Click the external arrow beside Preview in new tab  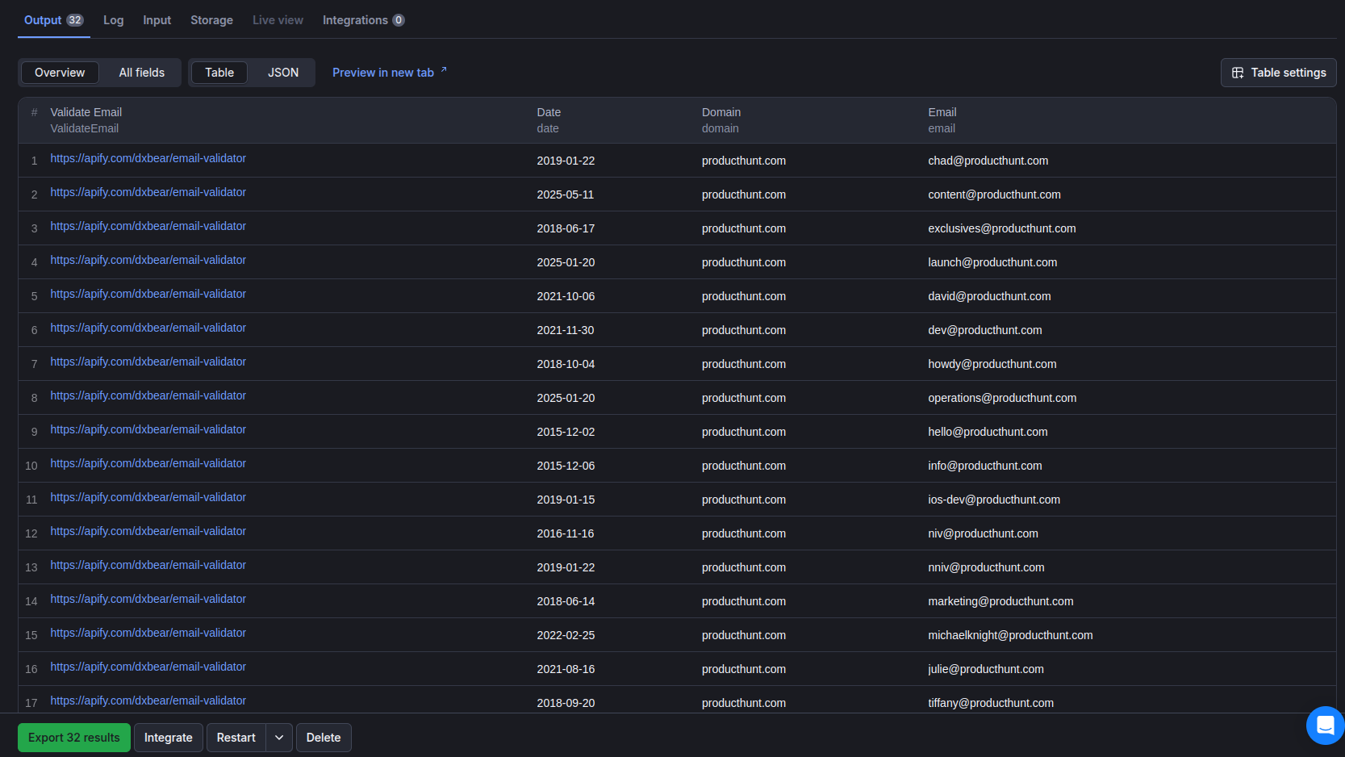[444, 69]
